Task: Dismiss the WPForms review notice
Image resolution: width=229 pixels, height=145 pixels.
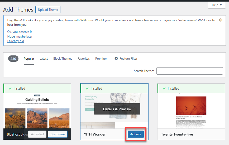Action: click(x=221, y=20)
